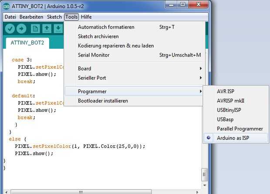Open the Sketch menu
Image resolution: width=270 pixels, height=194 pixels.
[x=54, y=17]
